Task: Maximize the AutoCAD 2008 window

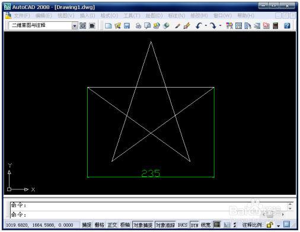Action: click(x=274, y=6)
